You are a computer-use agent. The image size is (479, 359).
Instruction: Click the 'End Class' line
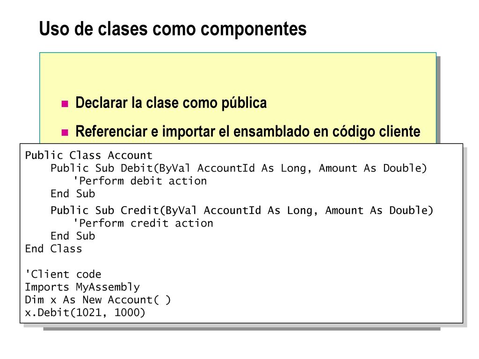click(53, 249)
